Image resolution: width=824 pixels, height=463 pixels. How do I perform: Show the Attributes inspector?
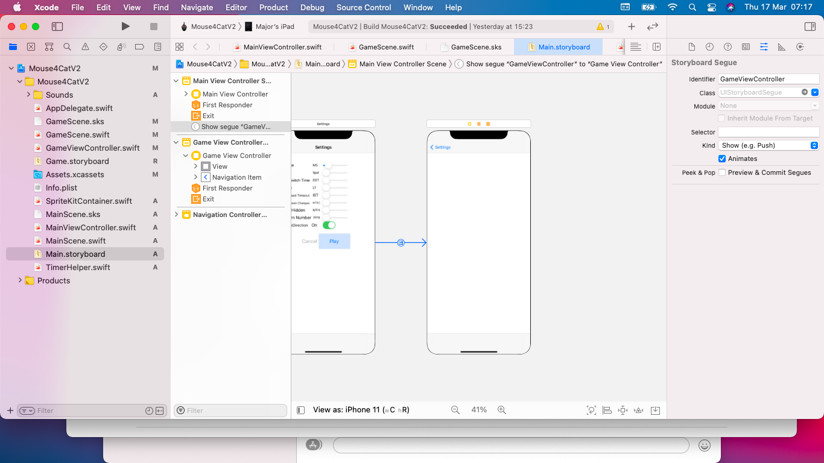tap(764, 47)
